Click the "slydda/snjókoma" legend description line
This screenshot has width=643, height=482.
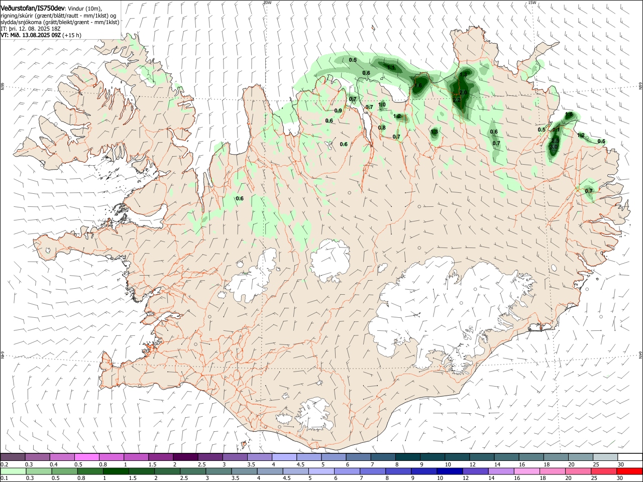60,22
